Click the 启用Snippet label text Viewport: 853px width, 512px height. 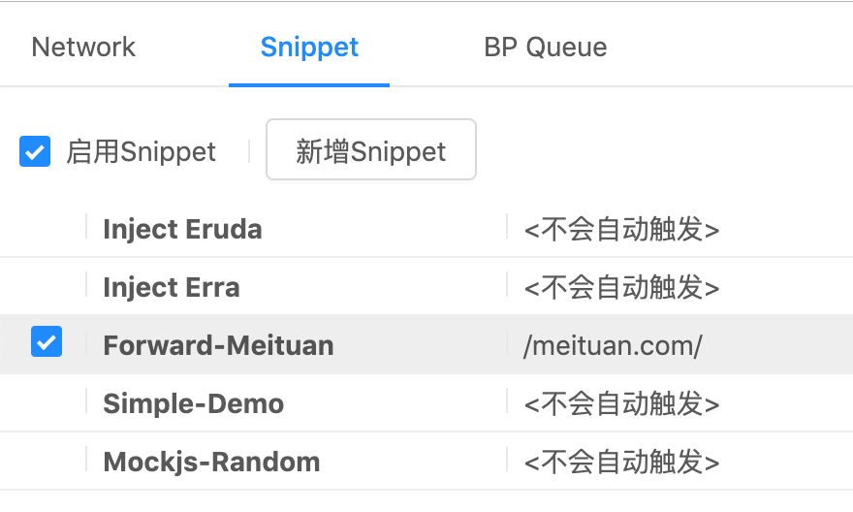[142, 152]
